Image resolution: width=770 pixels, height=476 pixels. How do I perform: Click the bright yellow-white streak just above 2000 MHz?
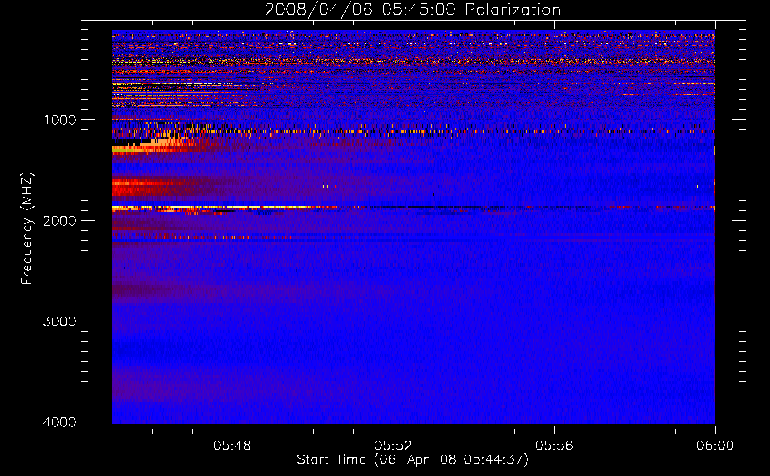pyautogui.click(x=224, y=208)
